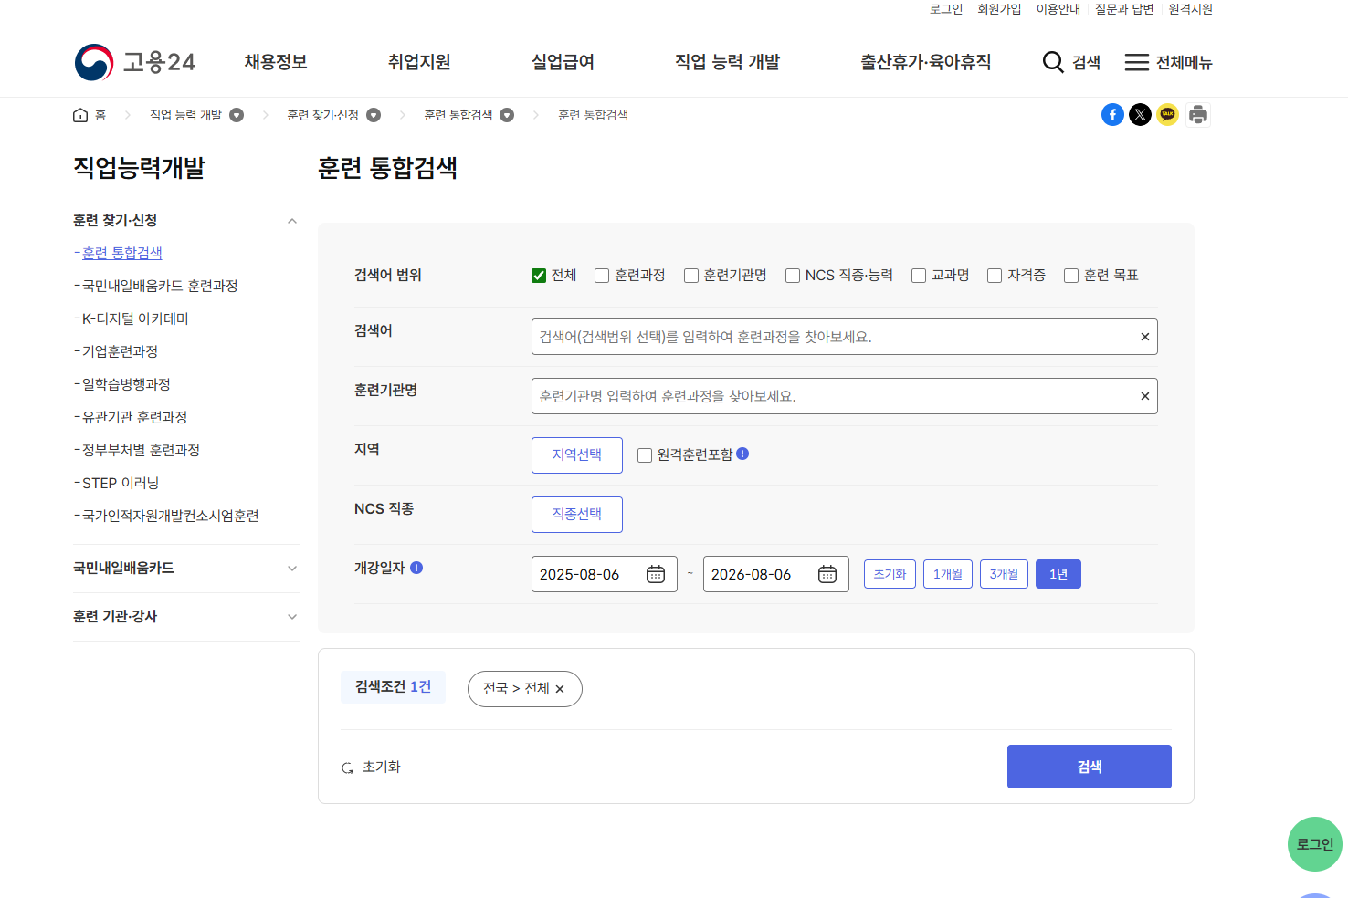Click the 직종선택 button

point(577,515)
